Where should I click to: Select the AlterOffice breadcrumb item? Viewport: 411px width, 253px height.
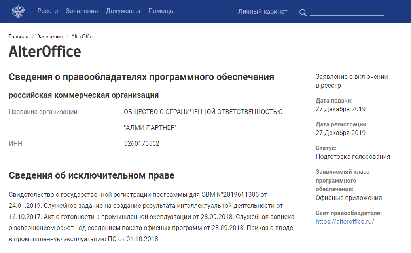click(x=83, y=37)
